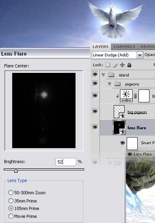155x223 pixels.
Task: Click the Brightness percentage input field
Action: (x=66, y=162)
